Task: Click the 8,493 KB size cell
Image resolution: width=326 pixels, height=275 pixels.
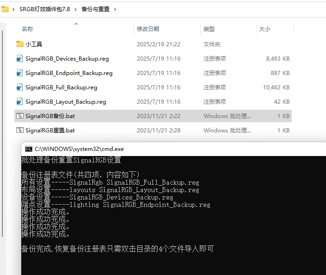Action: (278, 58)
